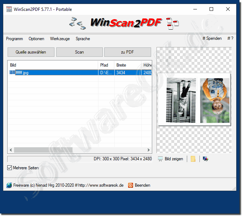Click the 2480 height cell
This screenshot has height=216, width=242.
click(147, 72)
